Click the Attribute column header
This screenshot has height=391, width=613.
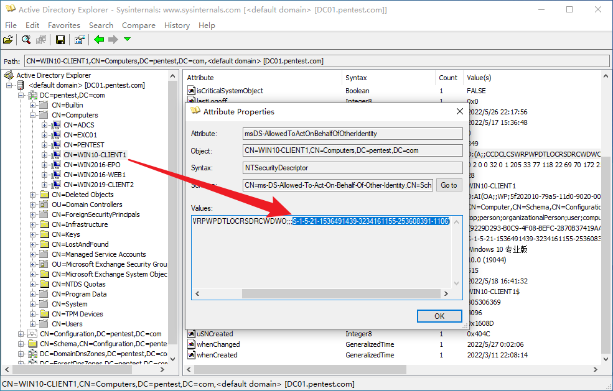(263, 78)
